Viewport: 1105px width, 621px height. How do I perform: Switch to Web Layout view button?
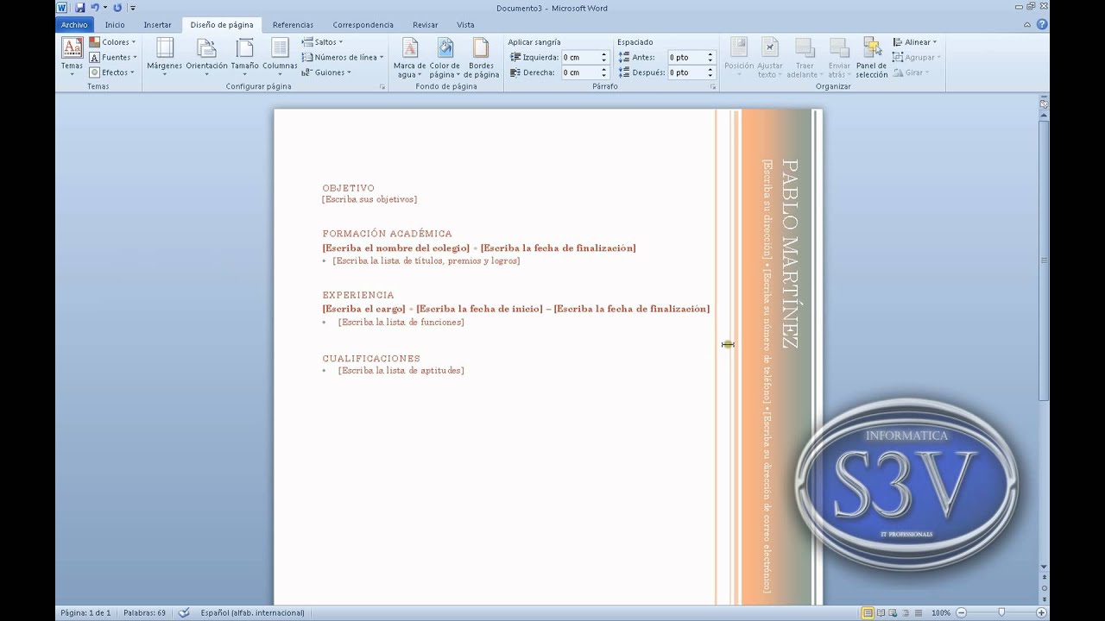[x=893, y=612]
